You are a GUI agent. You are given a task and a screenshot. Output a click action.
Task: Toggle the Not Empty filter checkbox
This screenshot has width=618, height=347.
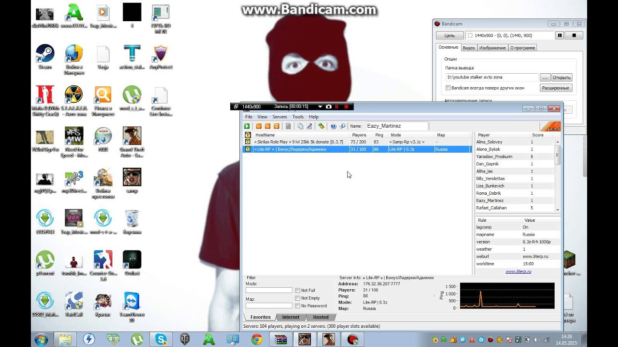pos(298,298)
